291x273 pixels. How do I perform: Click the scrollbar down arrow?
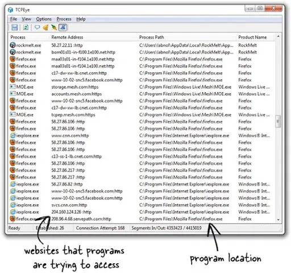click(x=278, y=220)
